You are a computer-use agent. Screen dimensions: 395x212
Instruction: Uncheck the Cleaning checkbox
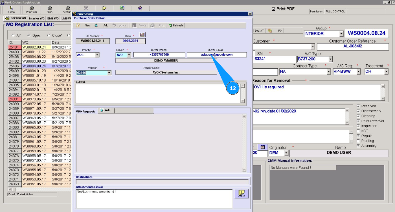point(358,116)
